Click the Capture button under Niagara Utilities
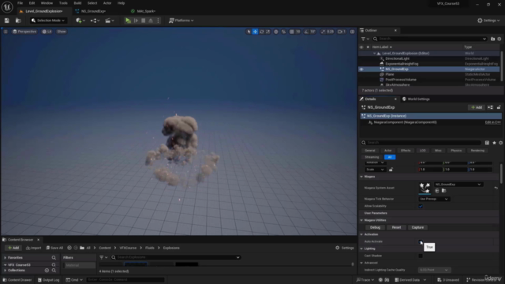The height and width of the screenshot is (284, 505). coord(417,227)
